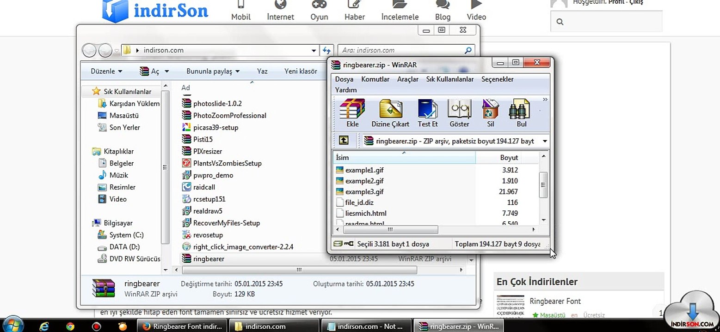Open Ringbearer Font link under En Çok İndirilenler
720x332 pixels.
[x=555, y=301]
